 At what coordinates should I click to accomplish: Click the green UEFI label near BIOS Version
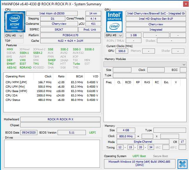[92, 133]
